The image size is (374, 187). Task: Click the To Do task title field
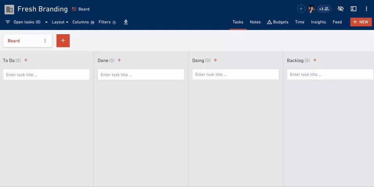pos(46,74)
